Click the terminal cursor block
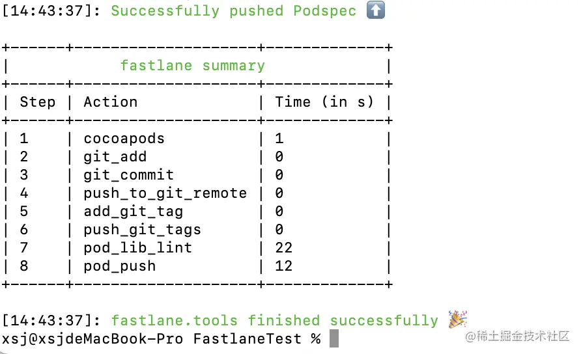Screen dimensions: 581x354 334,338
